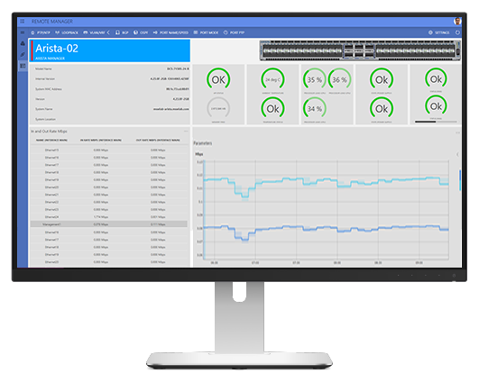Select the first sidebar icon below the hamburger
This screenshot has height=373, width=479.
[23, 43]
